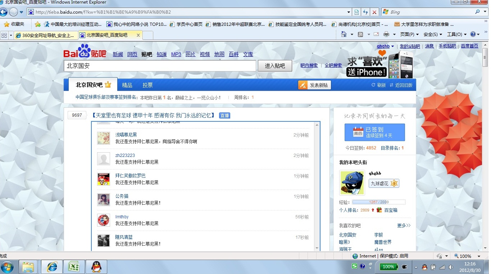Open QQ penguin from the taskbar

click(x=96, y=267)
